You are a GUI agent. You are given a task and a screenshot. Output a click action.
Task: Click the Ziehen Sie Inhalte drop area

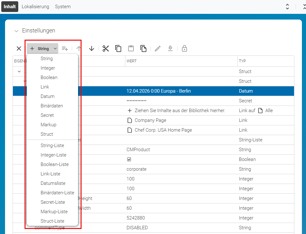pyautogui.click(x=176, y=111)
